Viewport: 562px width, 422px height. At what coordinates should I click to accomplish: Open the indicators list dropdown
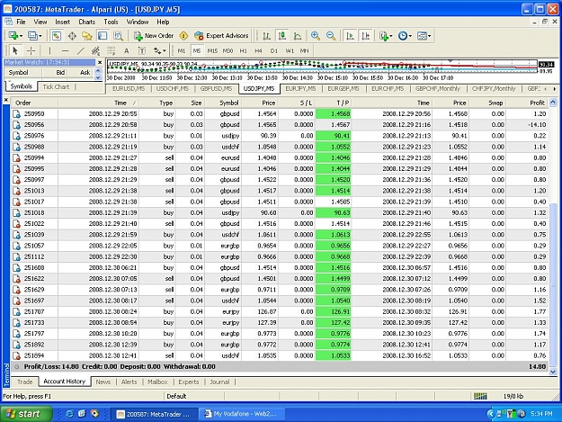pyautogui.click(x=386, y=35)
